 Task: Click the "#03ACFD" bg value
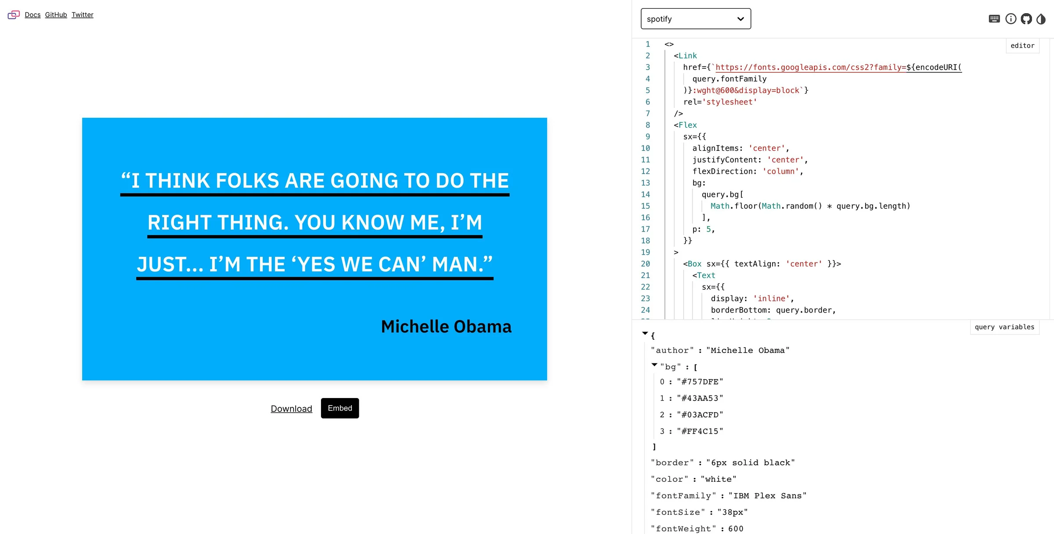tap(700, 415)
